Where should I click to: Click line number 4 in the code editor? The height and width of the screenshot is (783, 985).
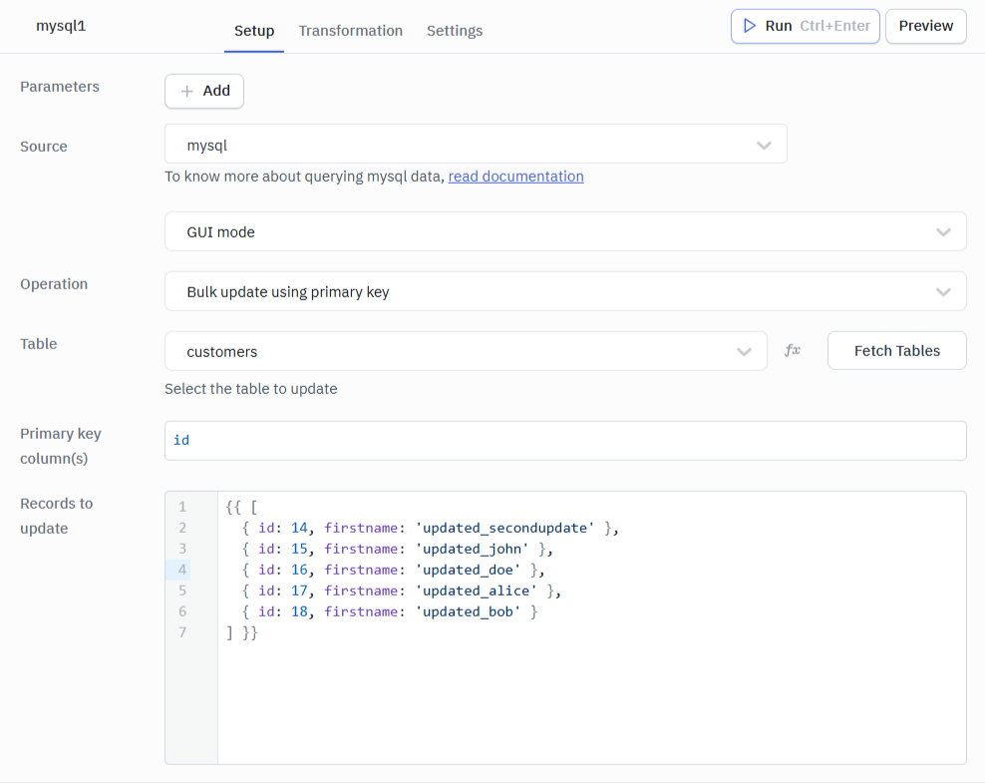coord(181,570)
